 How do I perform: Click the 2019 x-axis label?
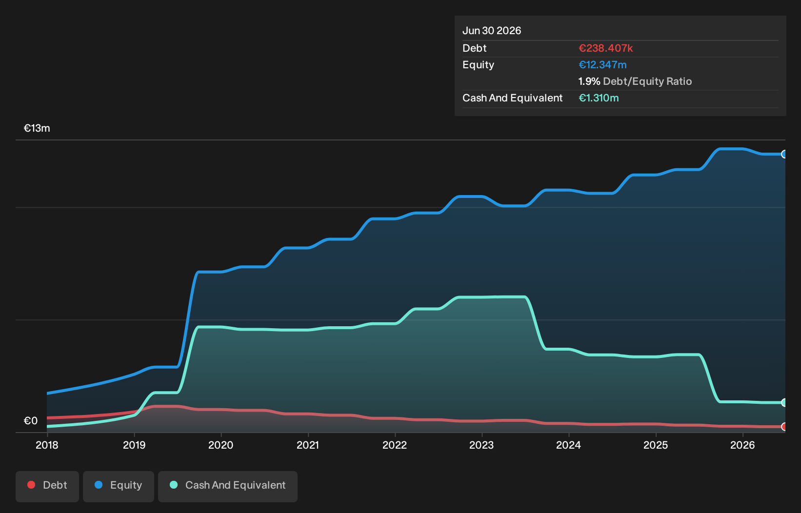pos(134,445)
